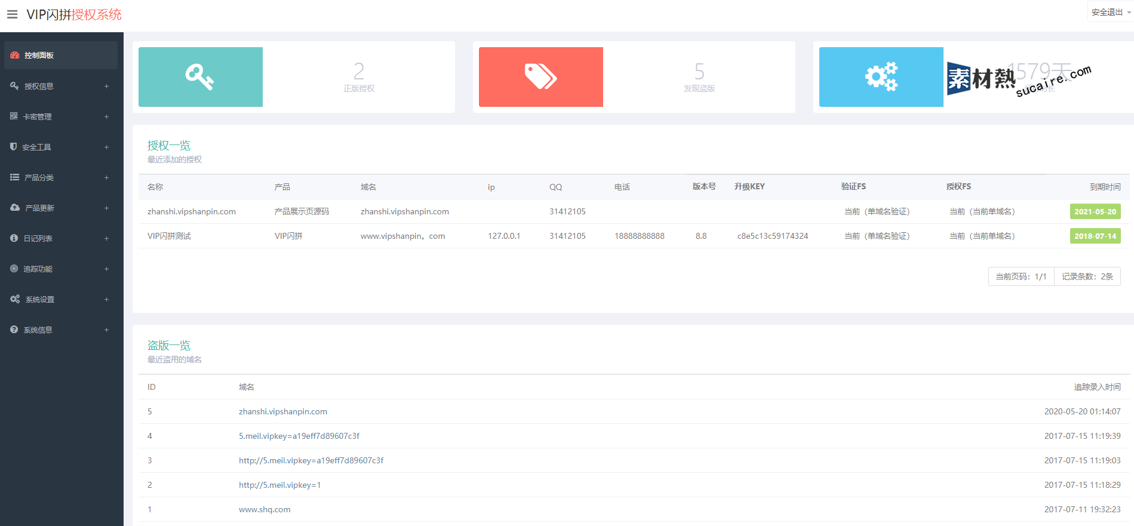Image resolution: width=1134 pixels, height=526 pixels.
Task: Click pirated domain http://5.meil.vipkey=1
Action: coord(280,485)
